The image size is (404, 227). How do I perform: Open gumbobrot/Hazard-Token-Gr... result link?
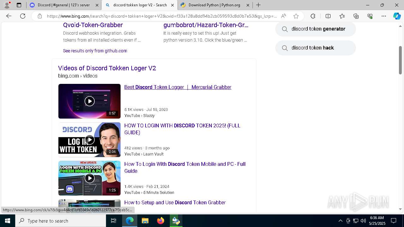(206, 25)
